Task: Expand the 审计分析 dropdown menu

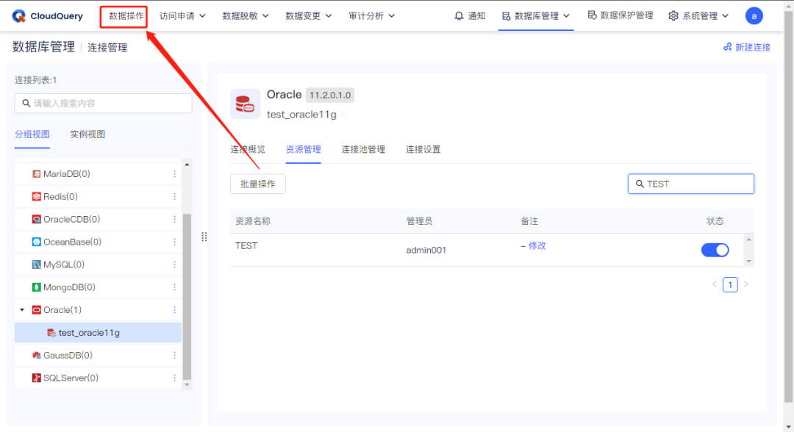Action: pyautogui.click(x=371, y=15)
